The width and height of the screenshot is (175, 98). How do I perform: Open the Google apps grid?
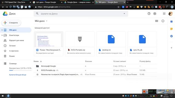point(164,14)
